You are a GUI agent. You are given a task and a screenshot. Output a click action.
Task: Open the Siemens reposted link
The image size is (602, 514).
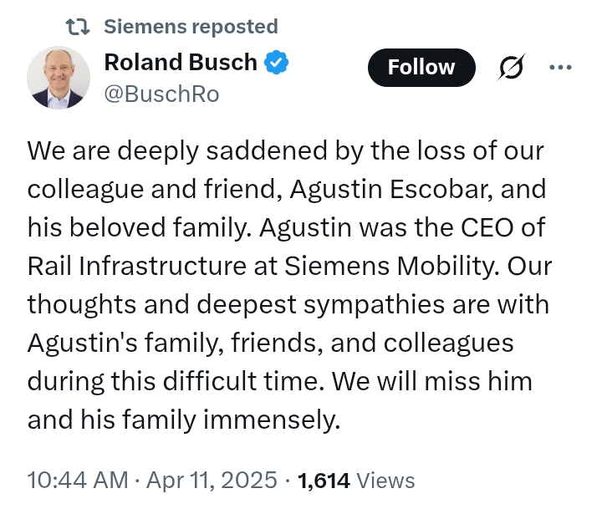(191, 27)
